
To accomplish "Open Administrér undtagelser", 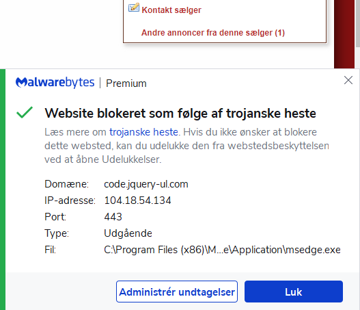I will [x=177, y=292].
